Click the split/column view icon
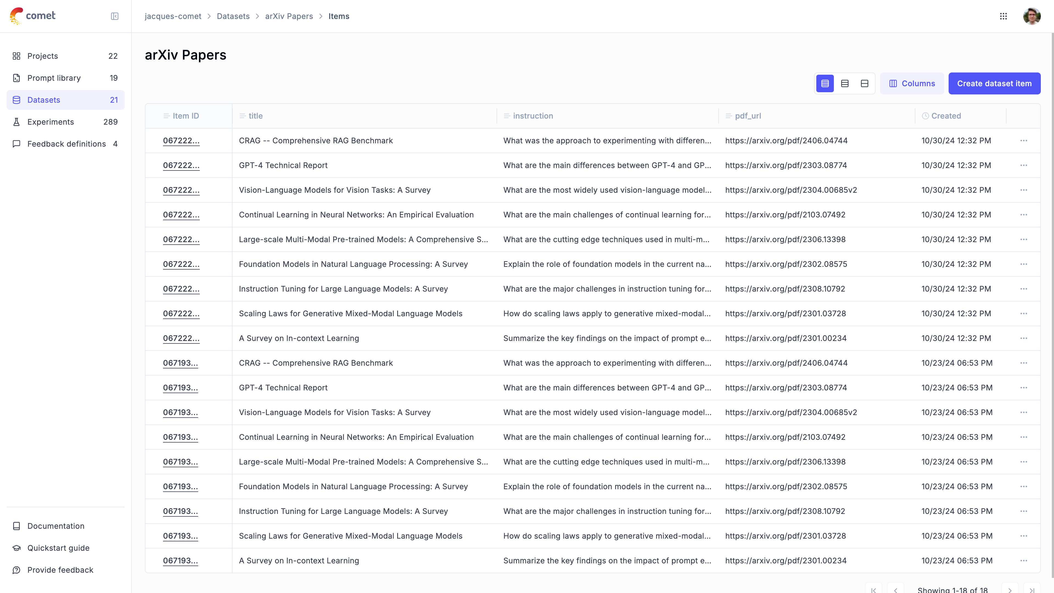Viewport: 1054px width, 593px height. [x=864, y=83]
